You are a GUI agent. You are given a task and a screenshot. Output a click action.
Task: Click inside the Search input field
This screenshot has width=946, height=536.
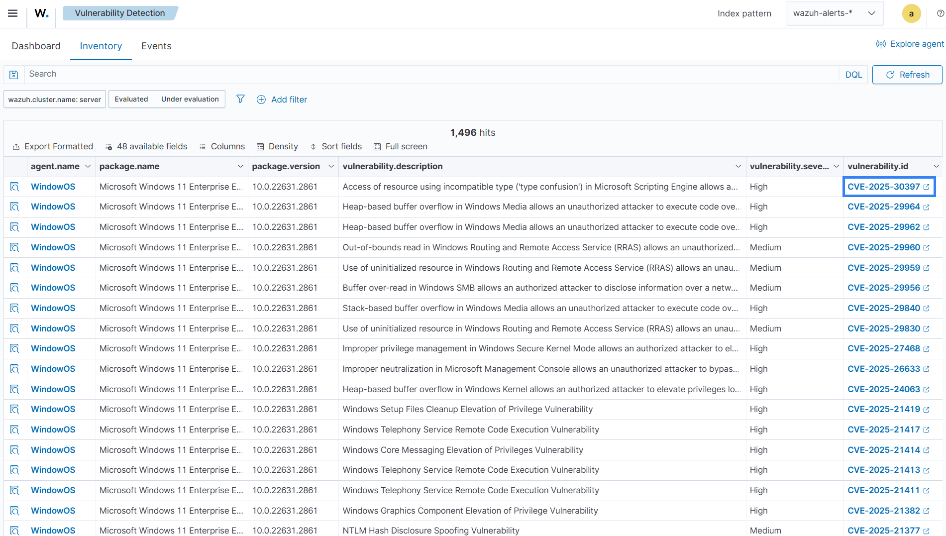tap(199, 74)
